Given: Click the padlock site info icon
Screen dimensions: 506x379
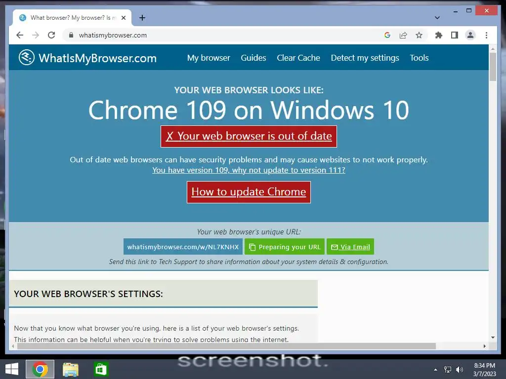Looking at the screenshot, I should point(71,35).
